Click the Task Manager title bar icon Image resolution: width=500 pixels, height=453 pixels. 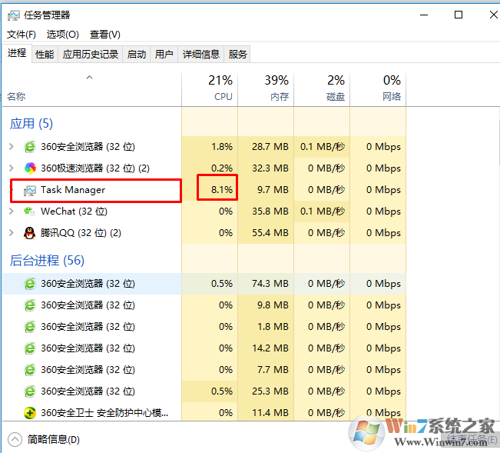coord(13,15)
